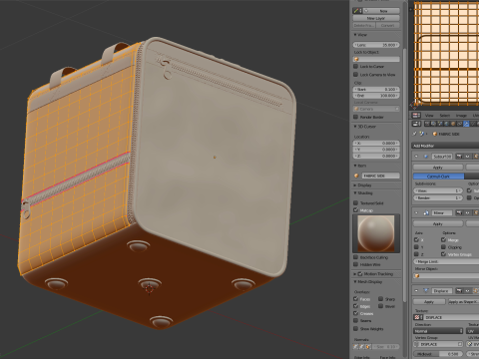Toggle Displace modifier viewport visibility

[467, 290]
